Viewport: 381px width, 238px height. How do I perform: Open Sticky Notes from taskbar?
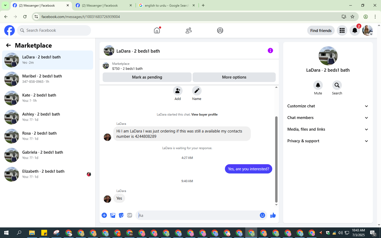click(x=44, y=233)
